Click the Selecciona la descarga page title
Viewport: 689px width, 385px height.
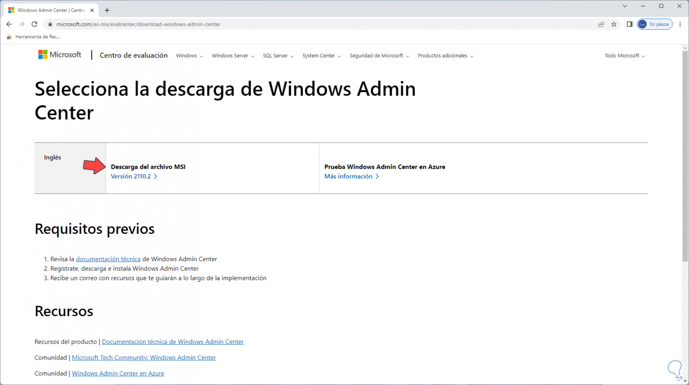point(225,101)
